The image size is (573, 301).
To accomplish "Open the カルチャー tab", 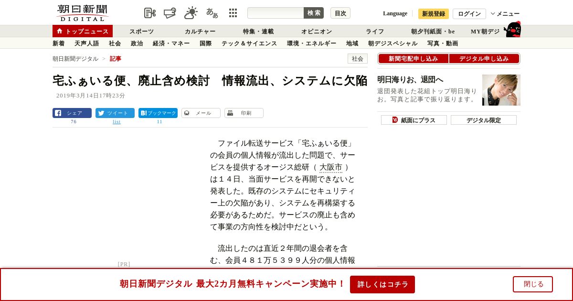I will click(x=200, y=31).
